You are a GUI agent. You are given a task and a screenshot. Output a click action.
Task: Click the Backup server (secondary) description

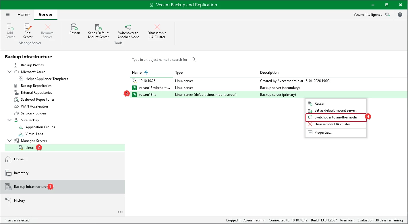tap(280, 88)
